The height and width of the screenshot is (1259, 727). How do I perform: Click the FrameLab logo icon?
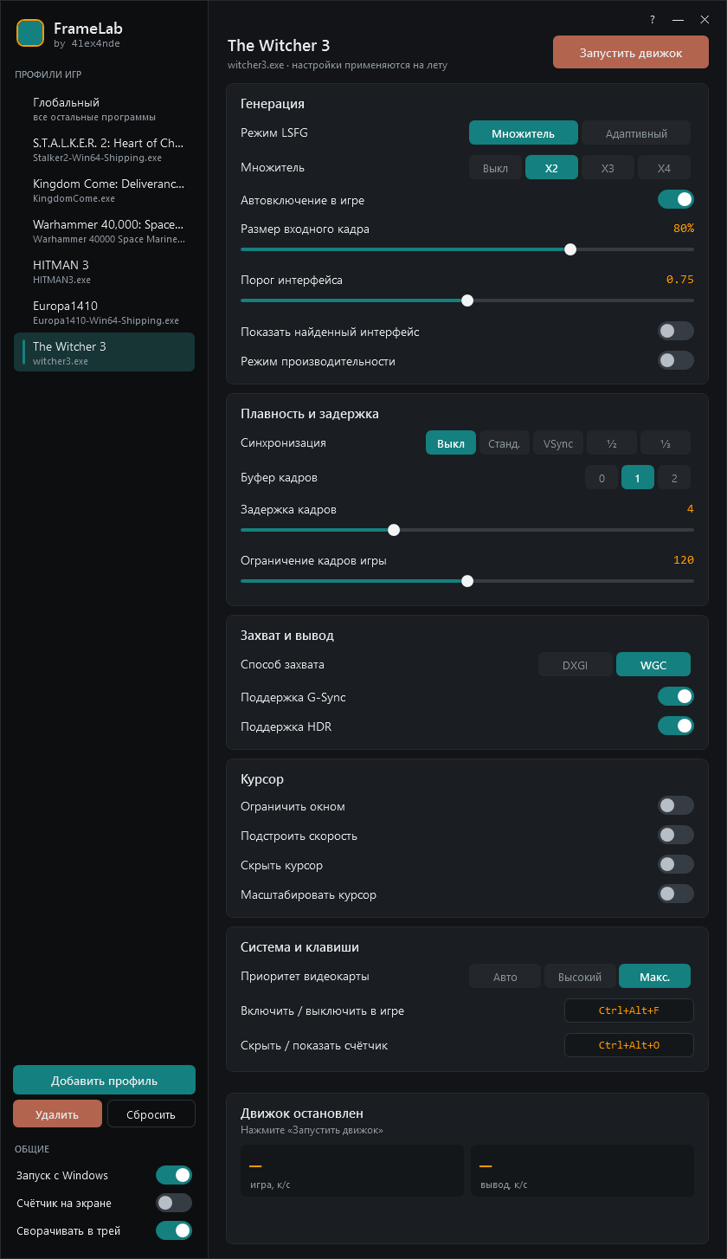[30, 33]
